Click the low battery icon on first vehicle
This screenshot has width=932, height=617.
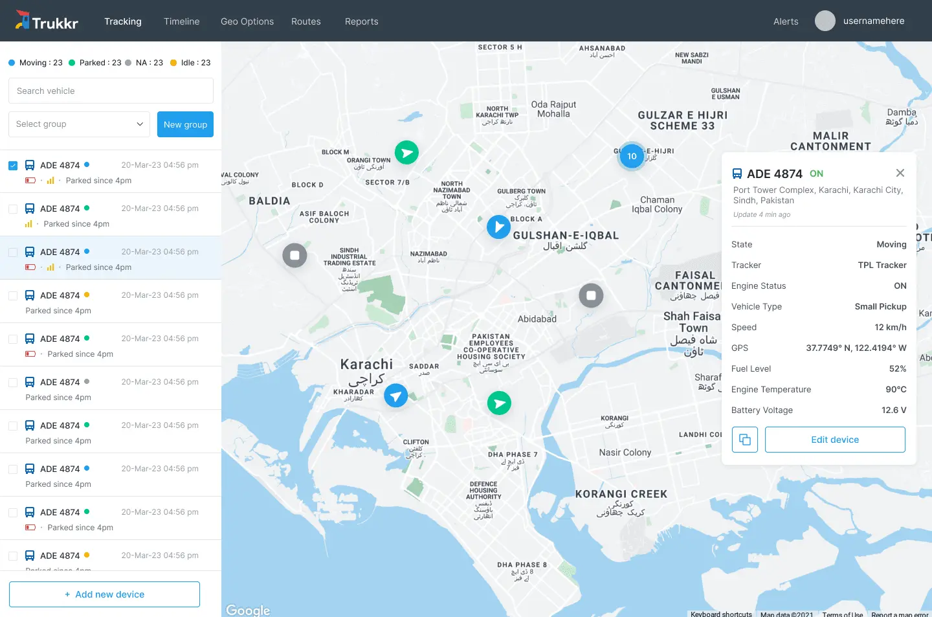(30, 181)
